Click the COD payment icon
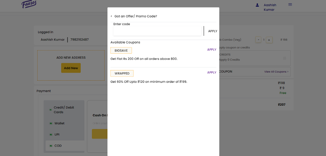The image size is (326, 156). (51, 146)
